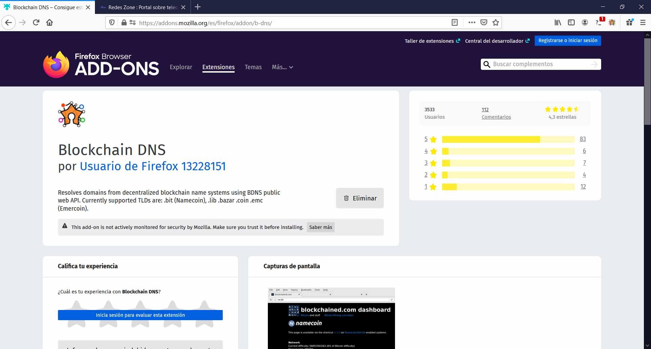Image resolution: width=651 pixels, height=349 pixels.
Task: Open the Firefox home page
Action: pyautogui.click(x=50, y=23)
